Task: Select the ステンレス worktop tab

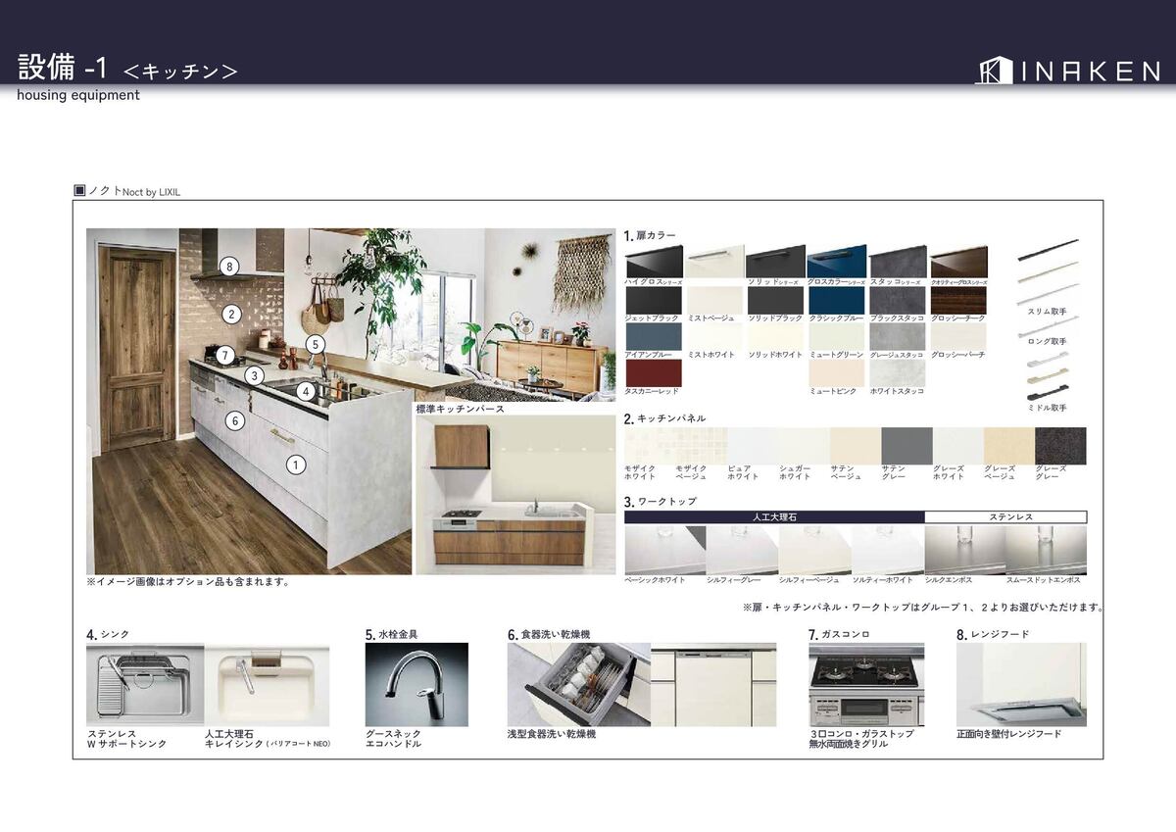Action: pyautogui.click(x=1005, y=516)
